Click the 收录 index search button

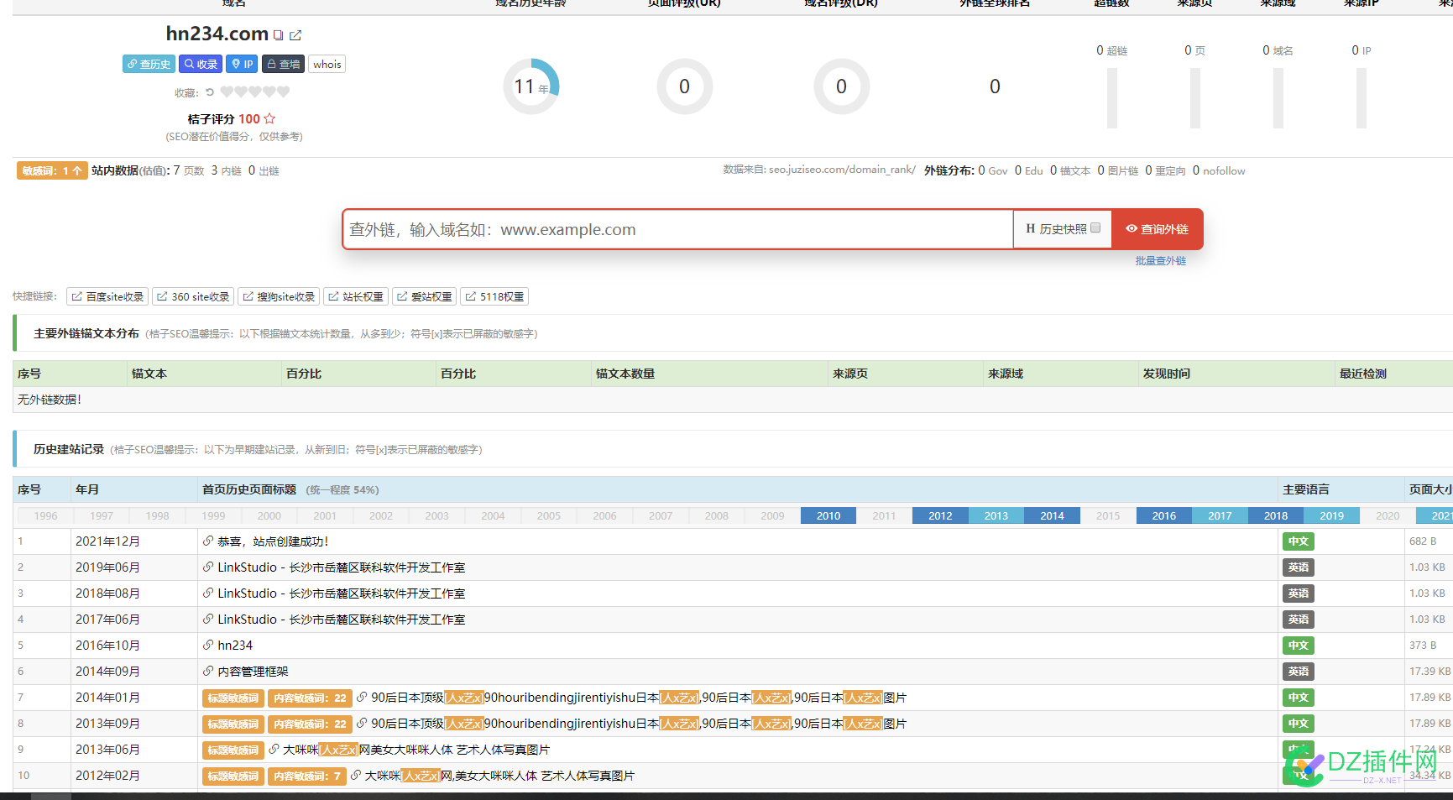pyautogui.click(x=201, y=64)
